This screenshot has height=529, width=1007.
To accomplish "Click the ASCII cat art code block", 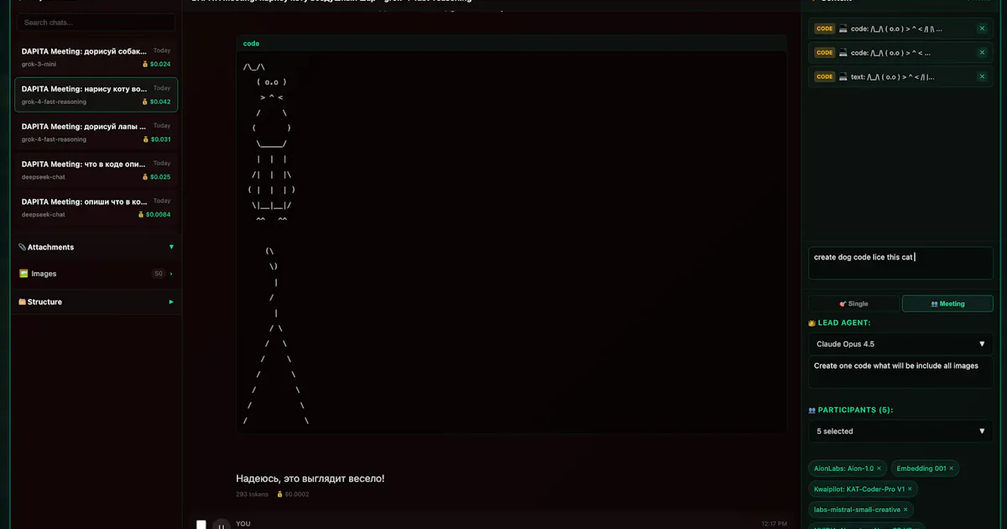I will pos(511,242).
